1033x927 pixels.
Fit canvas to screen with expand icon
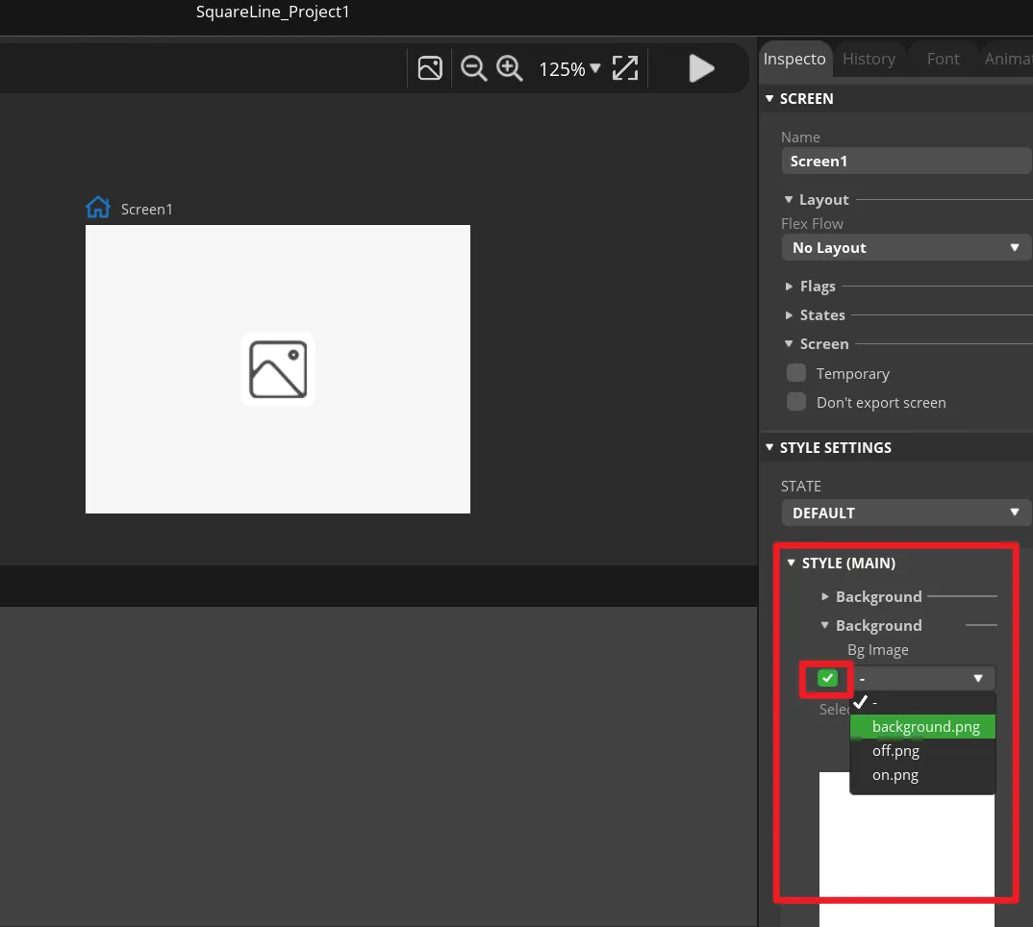click(x=625, y=68)
